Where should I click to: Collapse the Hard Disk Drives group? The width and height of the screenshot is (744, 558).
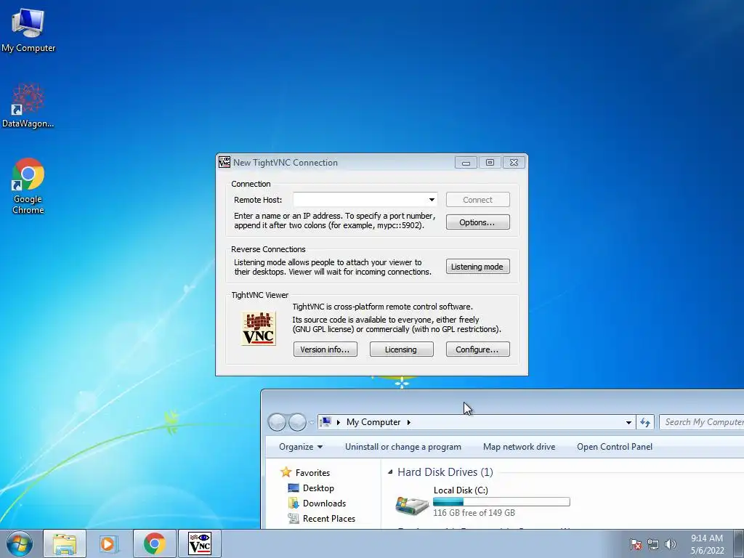pos(390,472)
